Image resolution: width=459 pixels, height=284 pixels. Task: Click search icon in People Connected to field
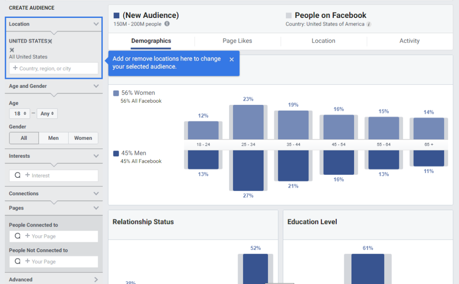click(17, 236)
